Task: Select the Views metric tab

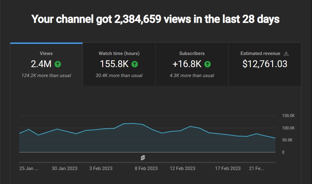Action: (46, 64)
